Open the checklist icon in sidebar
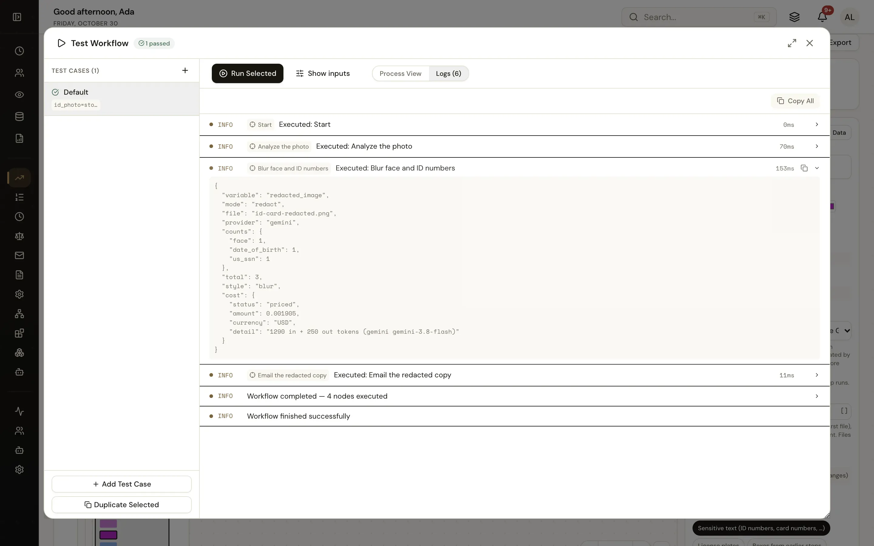The image size is (874, 546). click(x=19, y=197)
